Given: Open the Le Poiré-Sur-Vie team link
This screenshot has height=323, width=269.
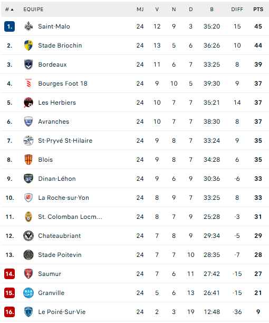Looking at the screenshot, I should pyautogui.click(x=62, y=312).
